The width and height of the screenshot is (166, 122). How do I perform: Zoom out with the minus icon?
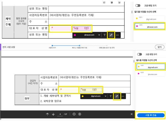pos(74,114)
